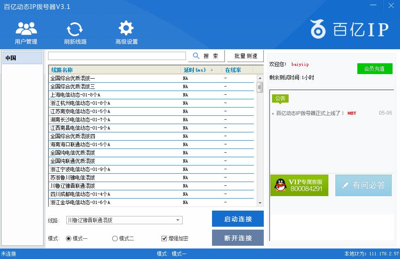Select the 中国 region tab
The image size is (400, 259).
point(22,58)
